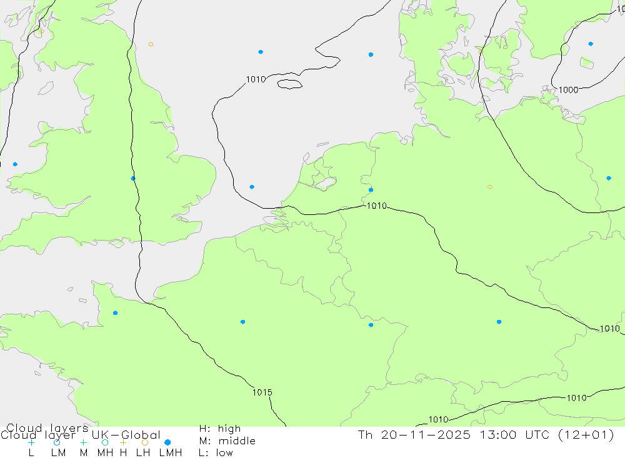
Task: Click the orange plus H legend symbol
Action: tap(123, 442)
